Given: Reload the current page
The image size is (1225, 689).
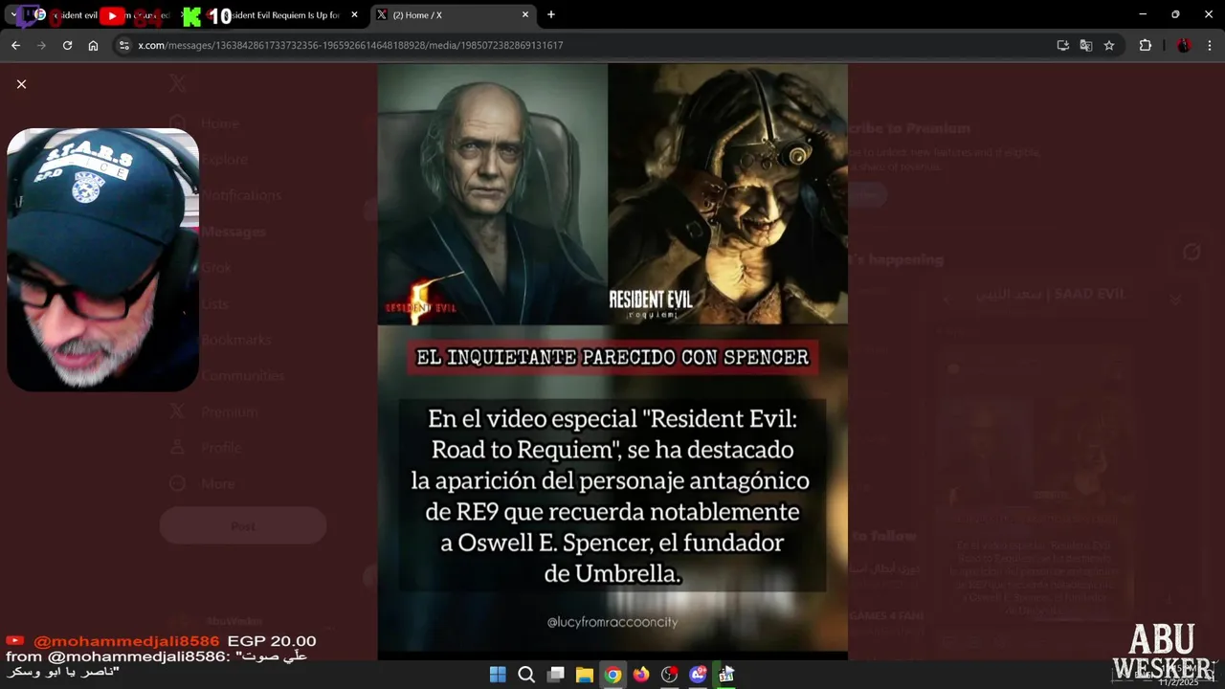Looking at the screenshot, I should tap(67, 45).
